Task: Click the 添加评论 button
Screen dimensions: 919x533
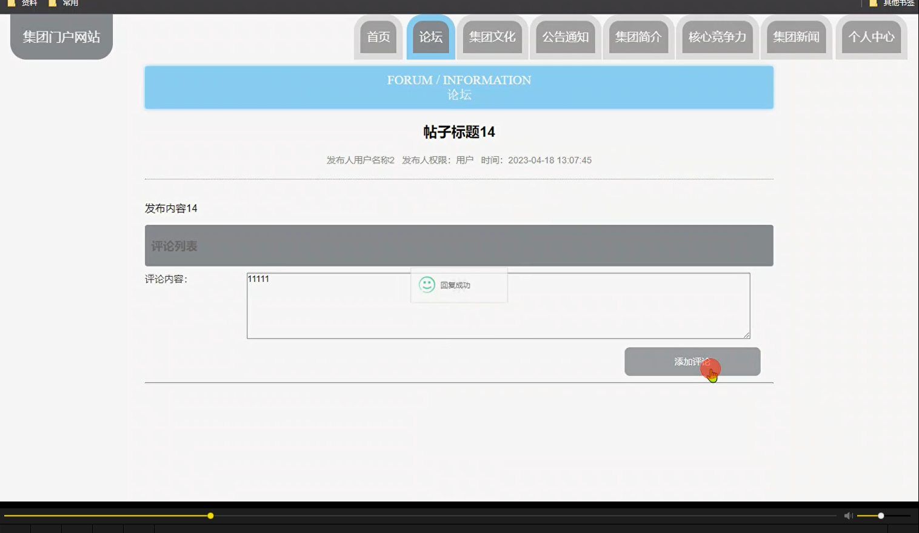Action: pos(692,361)
